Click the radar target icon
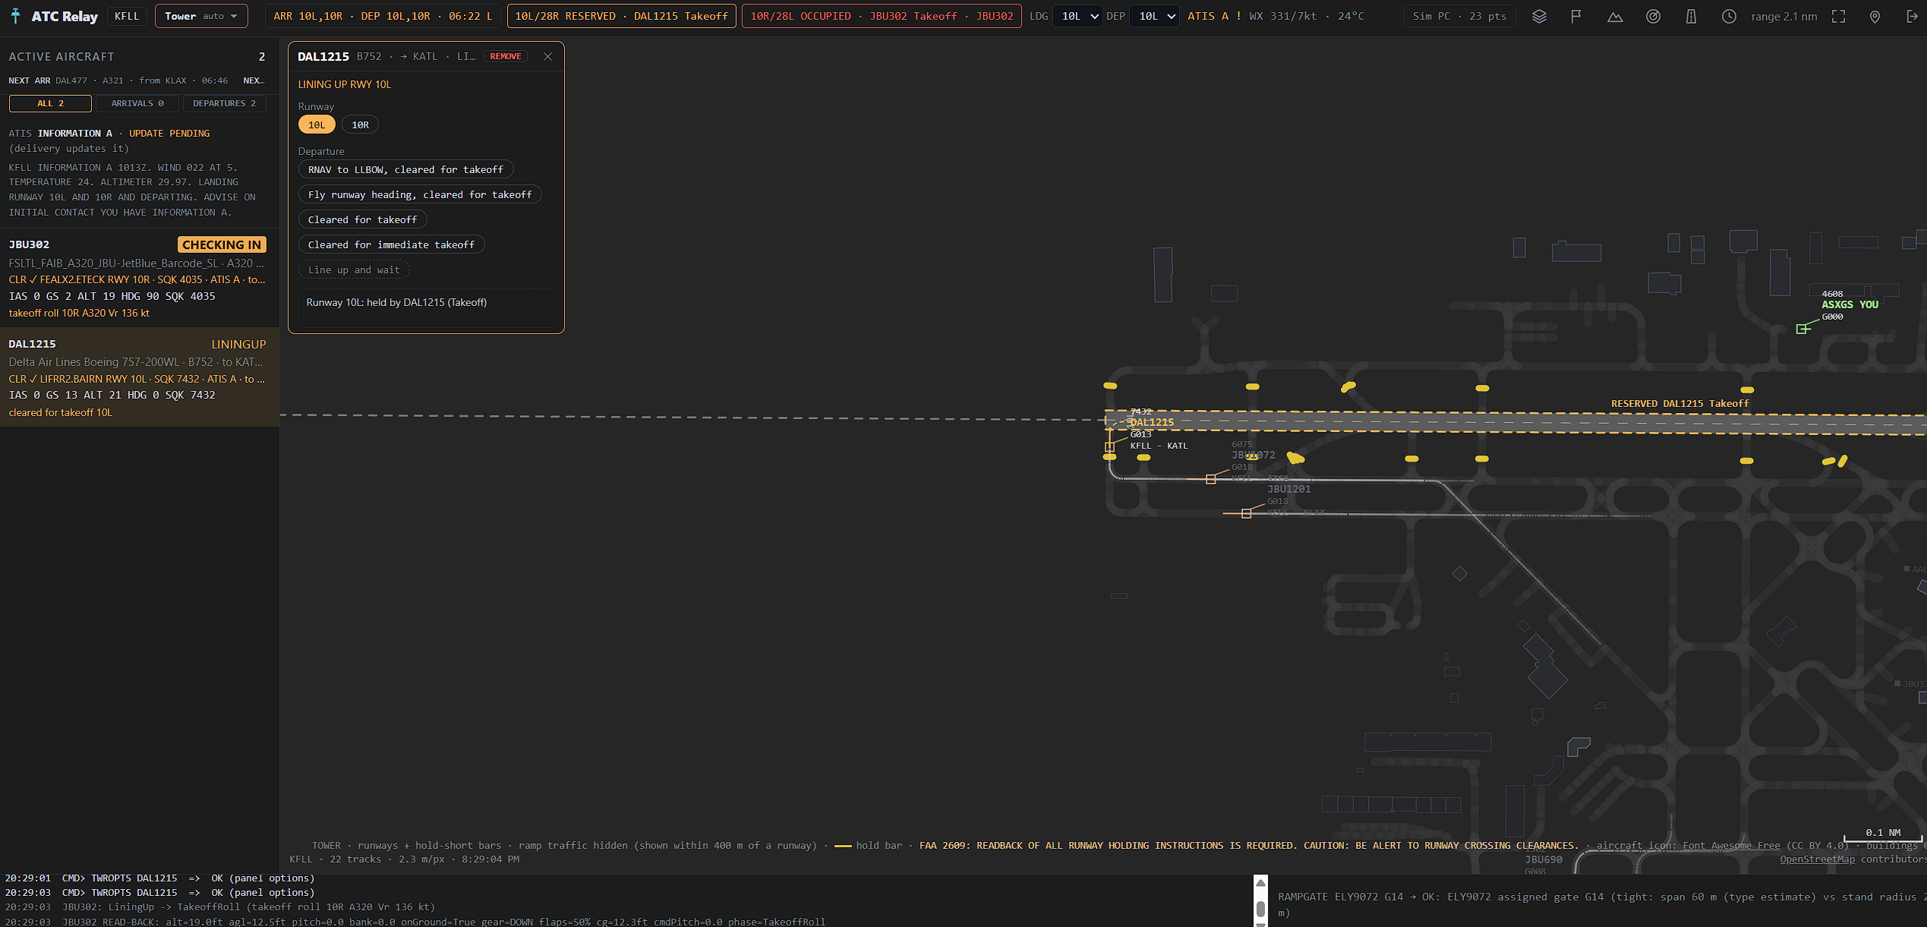Image resolution: width=1927 pixels, height=927 pixels. pyautogui.click(x=1653, y=16)
